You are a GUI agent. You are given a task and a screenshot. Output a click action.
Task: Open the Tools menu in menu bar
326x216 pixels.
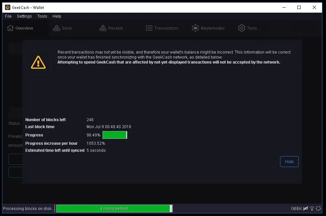[x=42, y=16]
